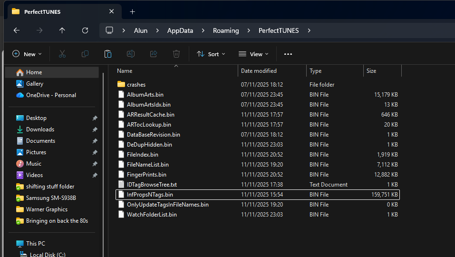Click the Delete trash can icon
Image resolution: width=455 pixels, height=257 pixels.
pos(176,54)
